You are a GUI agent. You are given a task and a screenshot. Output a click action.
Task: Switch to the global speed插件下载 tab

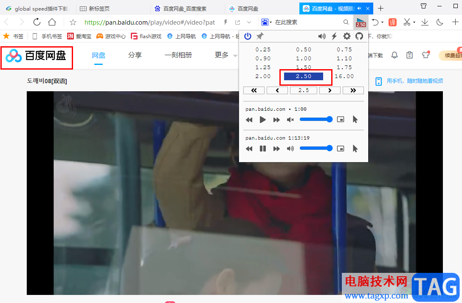38,8
